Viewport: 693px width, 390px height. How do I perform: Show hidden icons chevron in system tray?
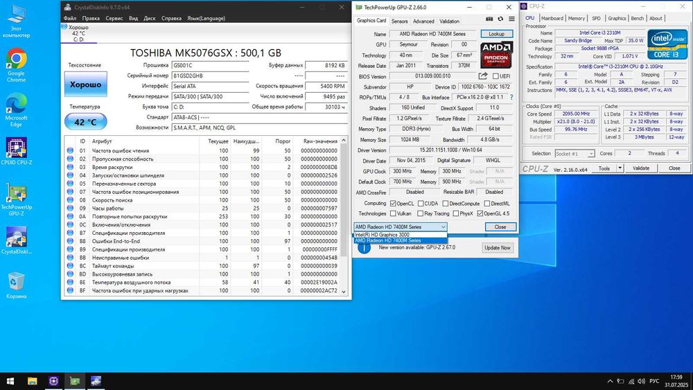(x=610, y=381)
